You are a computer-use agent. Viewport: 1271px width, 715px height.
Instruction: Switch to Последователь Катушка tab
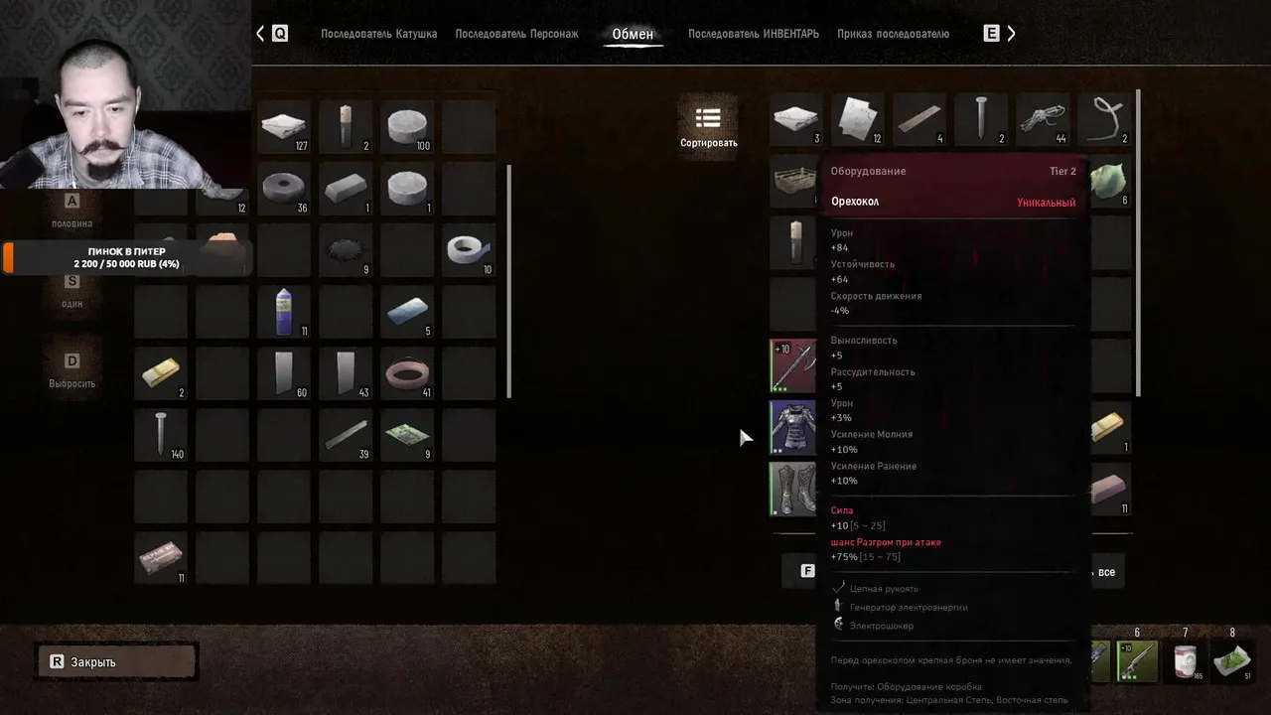tap(378, 34)
